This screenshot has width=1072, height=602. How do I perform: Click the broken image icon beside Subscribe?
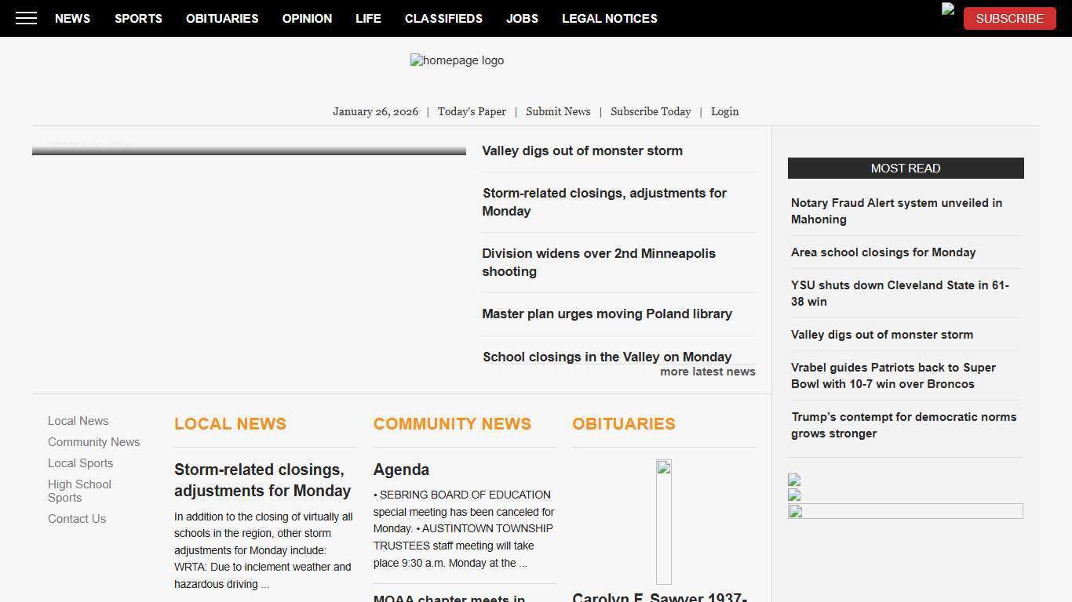[948, 9]
